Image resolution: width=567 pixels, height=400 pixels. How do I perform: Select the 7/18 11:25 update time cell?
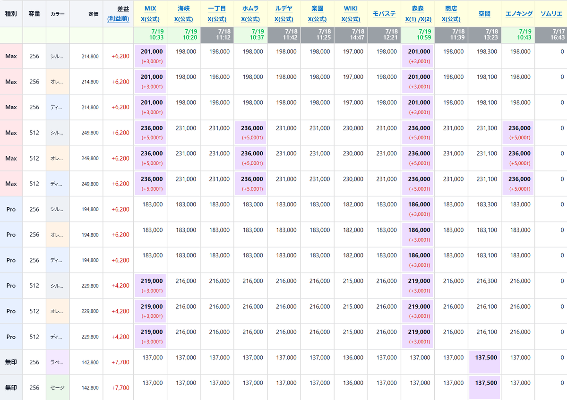click(318, 35)
